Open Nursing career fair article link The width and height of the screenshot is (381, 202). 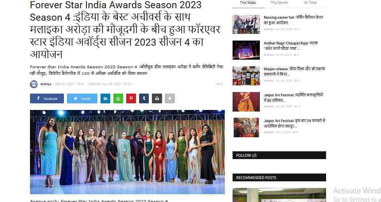(x=293, y=20)
